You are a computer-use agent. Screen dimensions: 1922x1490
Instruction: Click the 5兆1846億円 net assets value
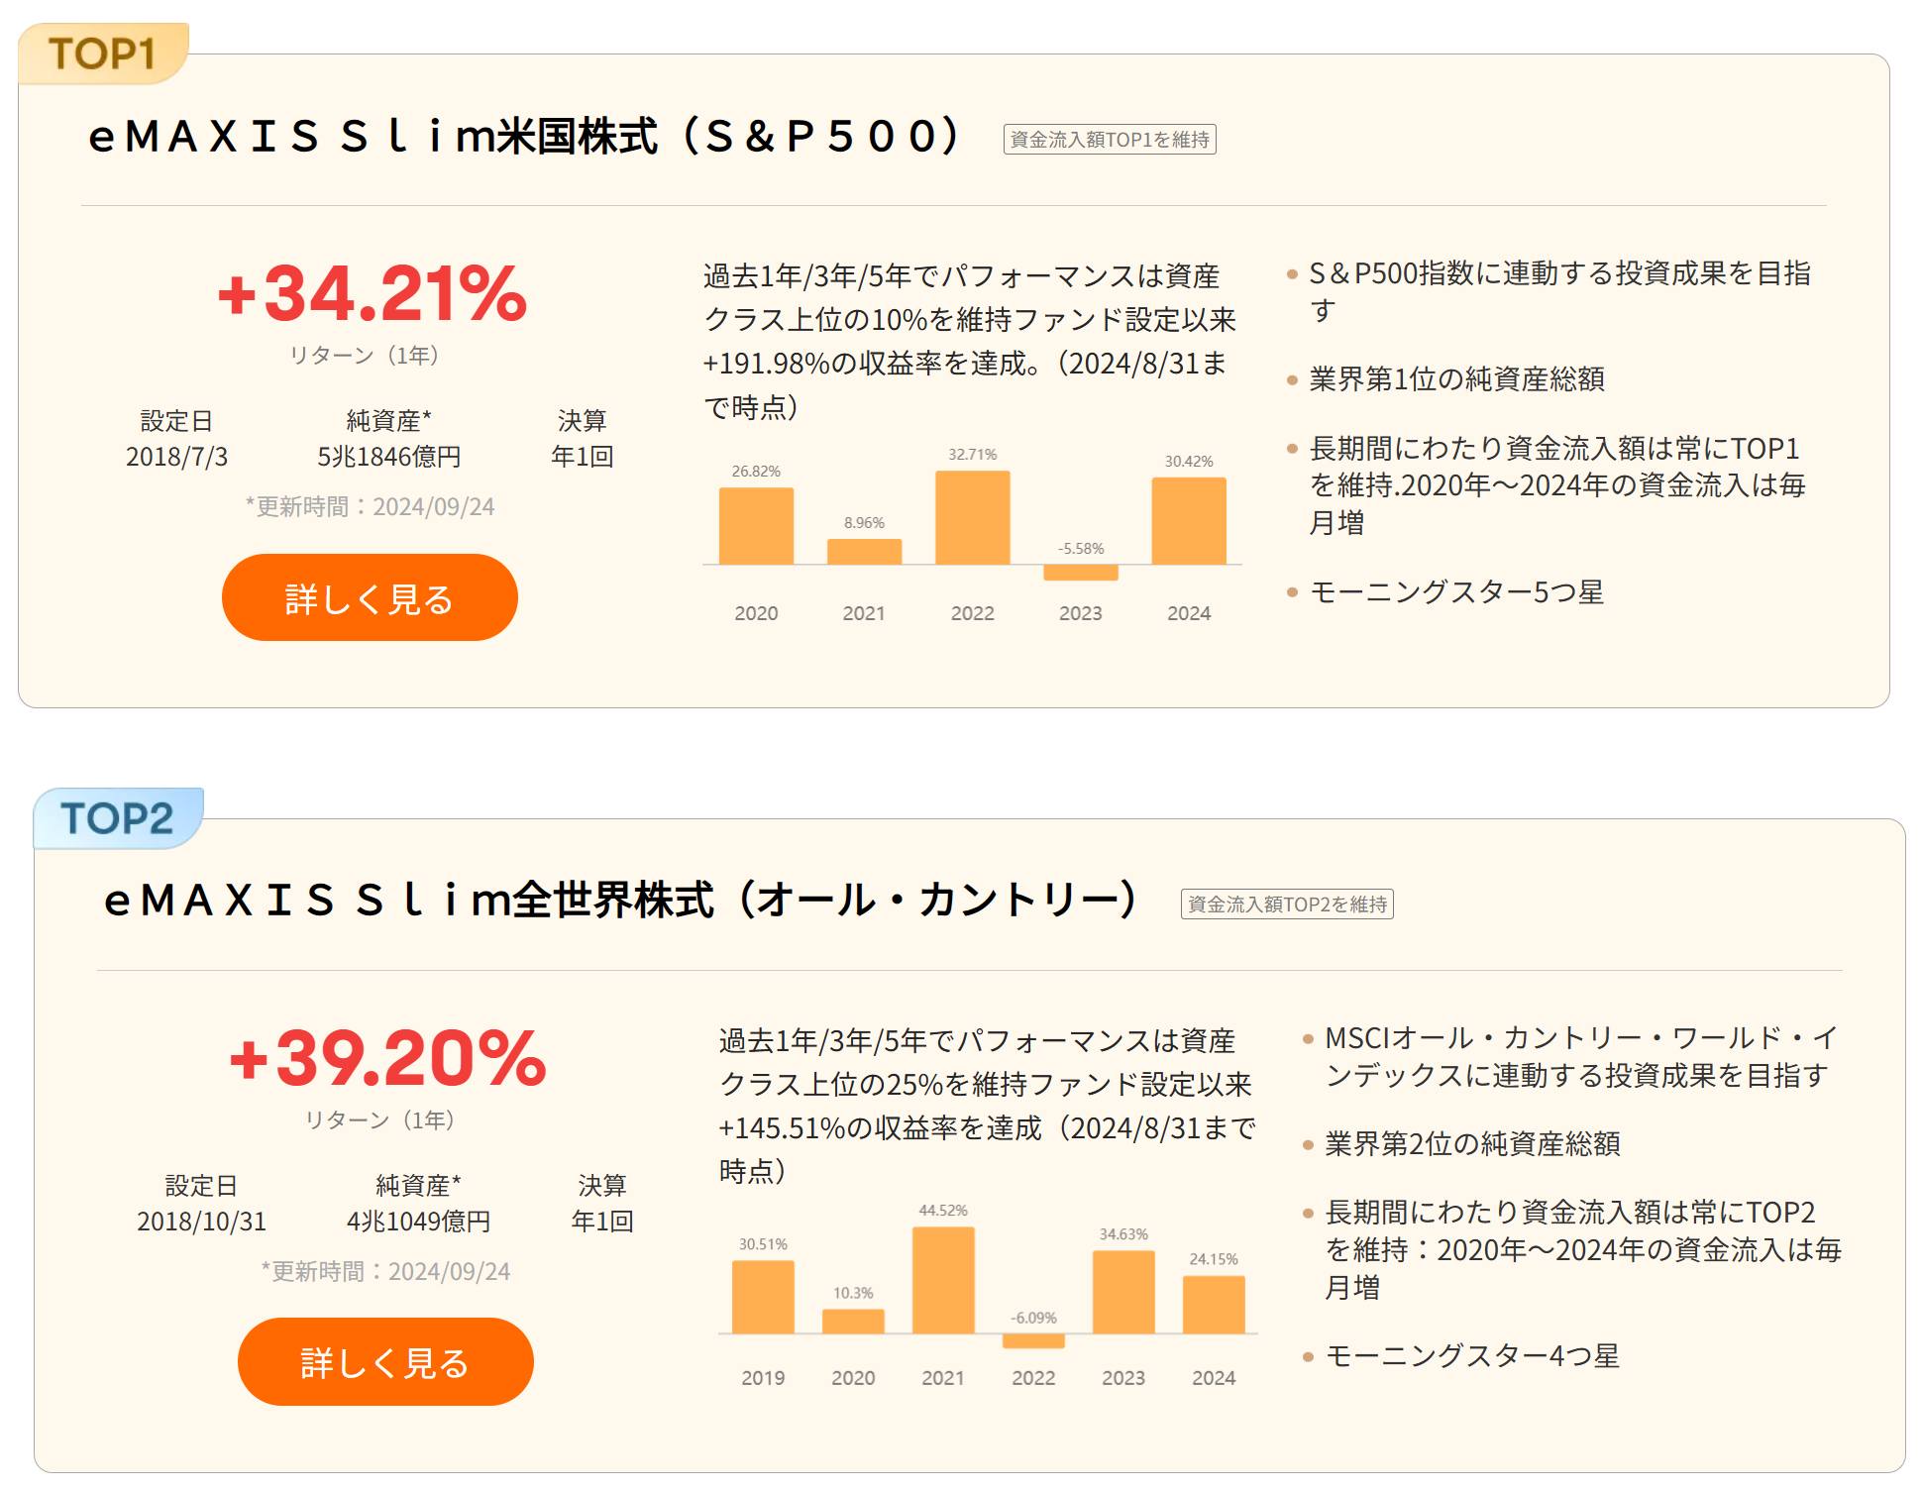(389, 457)
